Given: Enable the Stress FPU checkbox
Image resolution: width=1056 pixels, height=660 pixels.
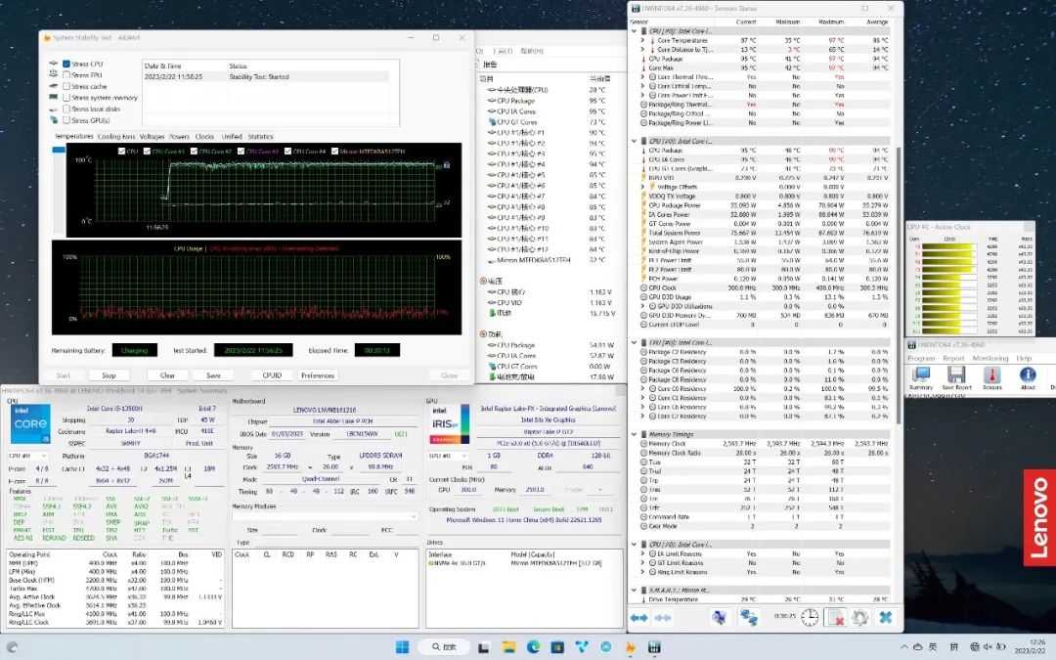Looking at the screenshot, I should click(x=66, y=75).
